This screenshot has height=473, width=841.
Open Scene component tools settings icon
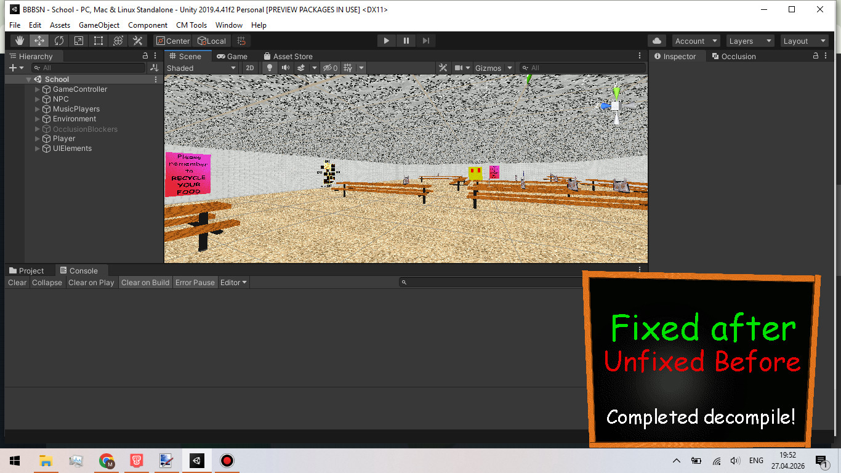tap(443, 68)
